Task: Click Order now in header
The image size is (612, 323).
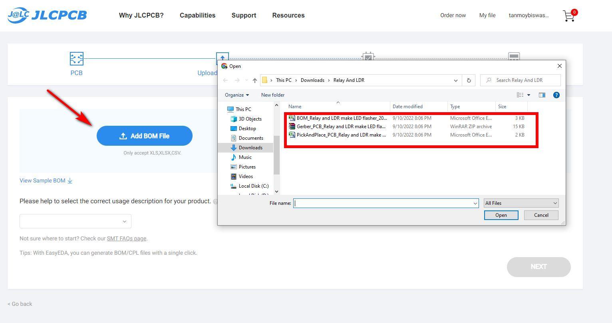Action: coord(453,15)
